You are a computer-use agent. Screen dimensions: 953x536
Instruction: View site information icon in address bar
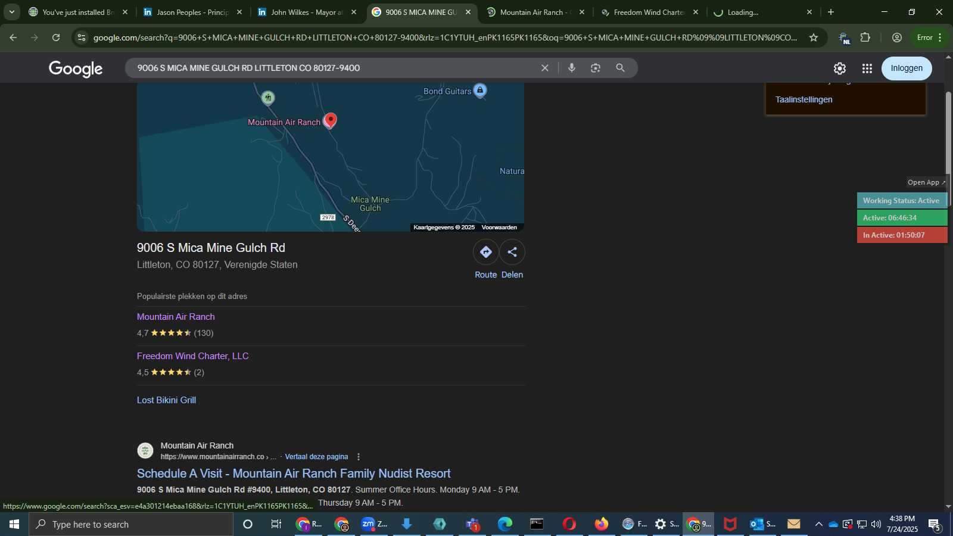pos(82,38)
